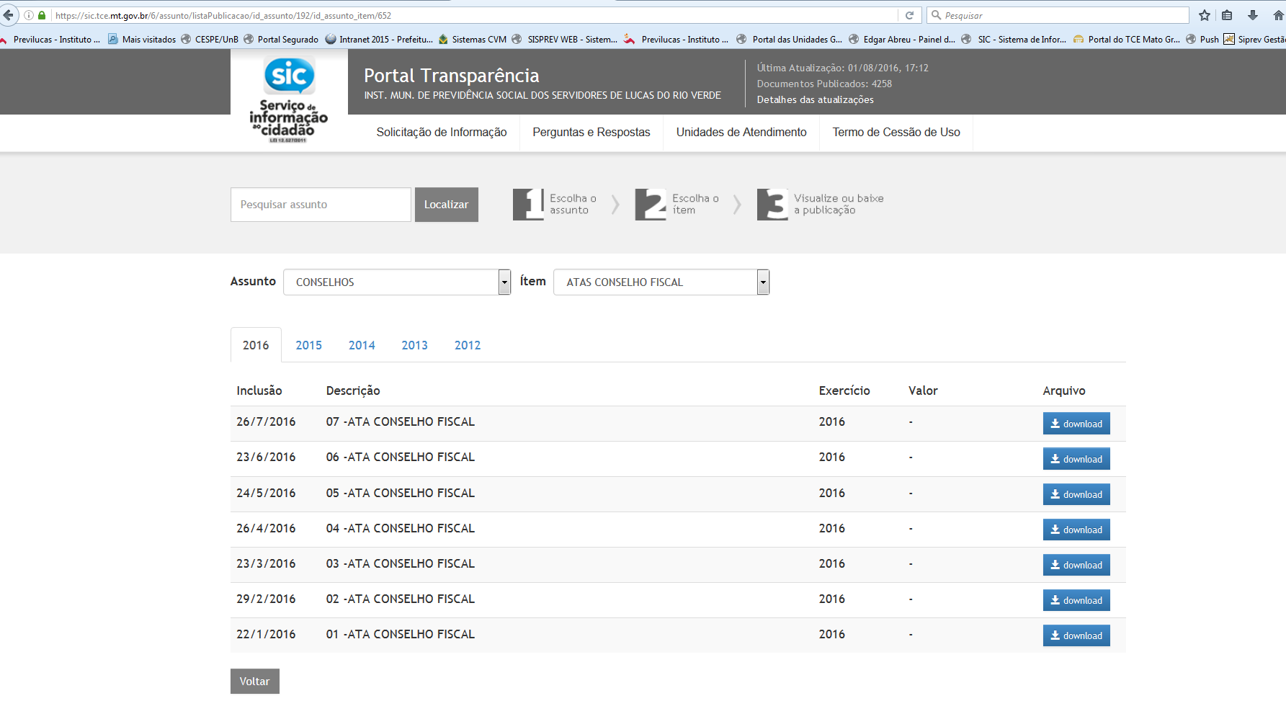Open the bookmarks list icon in toolbar
This screenshot has width=1286, height=701.
(x=1227, y=15)
